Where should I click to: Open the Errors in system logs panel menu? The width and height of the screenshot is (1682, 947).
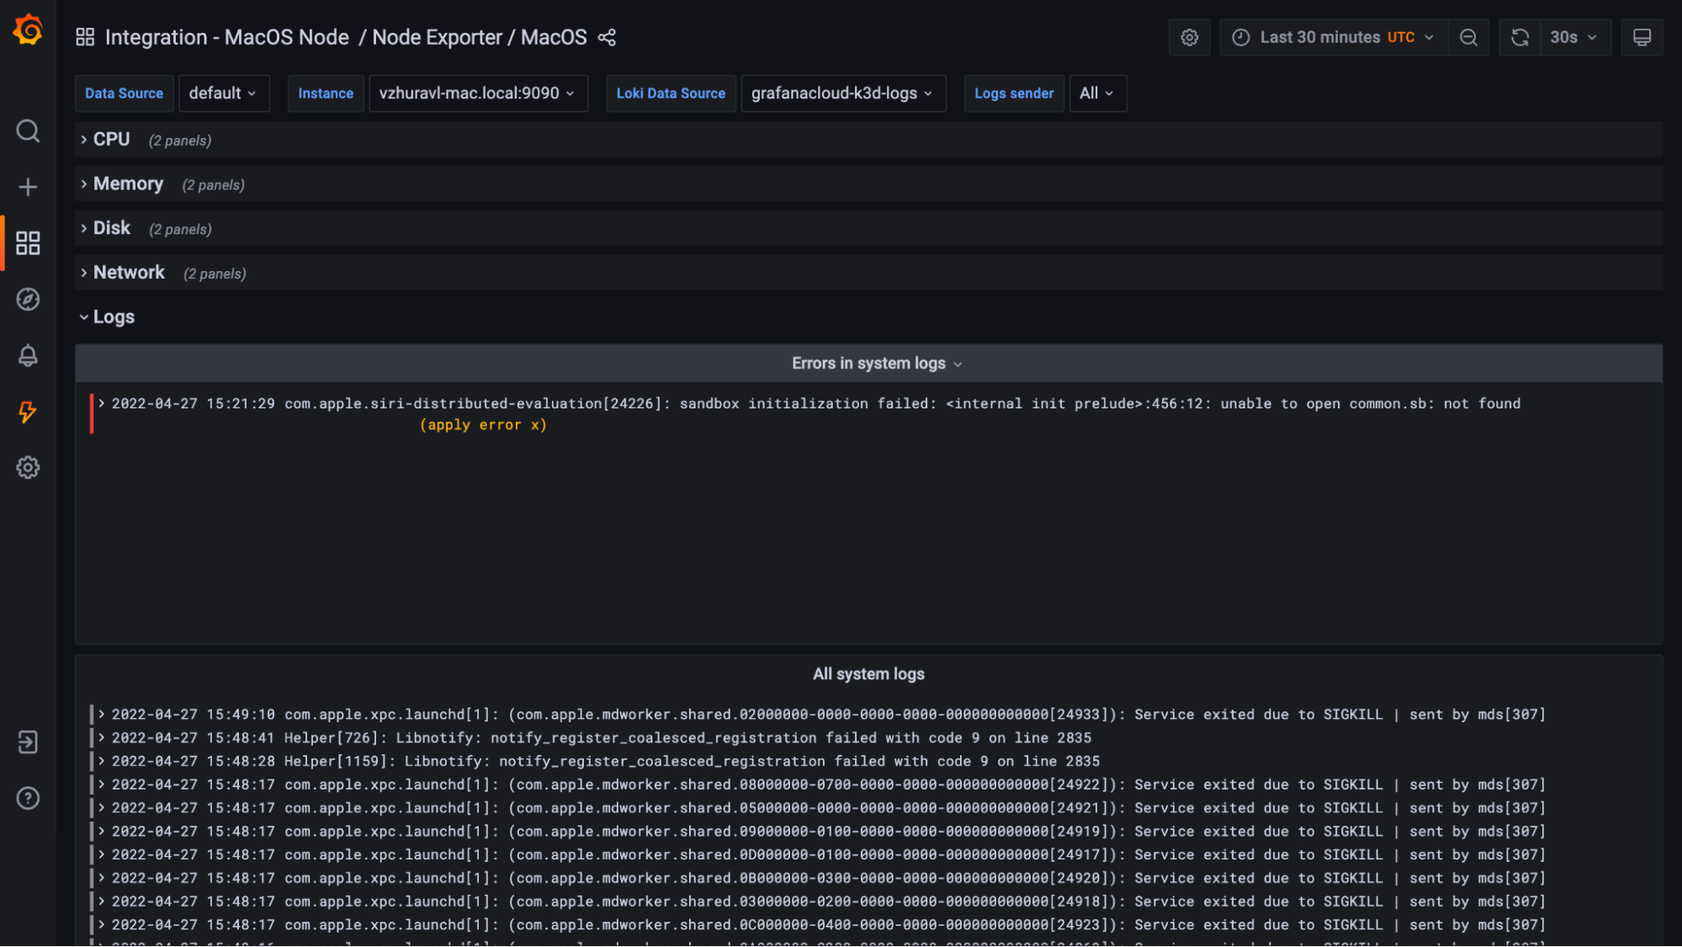coord(875,364)
